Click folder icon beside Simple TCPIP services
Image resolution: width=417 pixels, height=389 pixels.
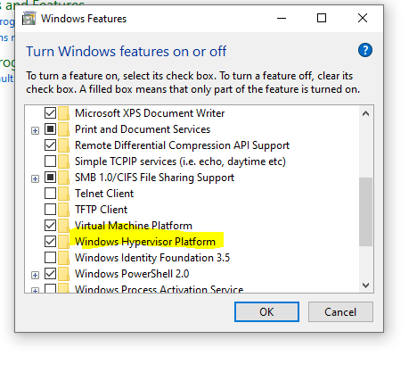click(x=63, y=161)
